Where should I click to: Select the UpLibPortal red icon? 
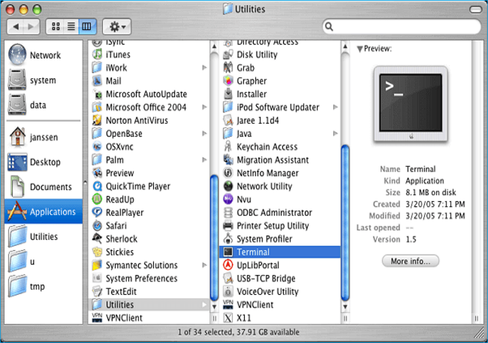point(228,265)
